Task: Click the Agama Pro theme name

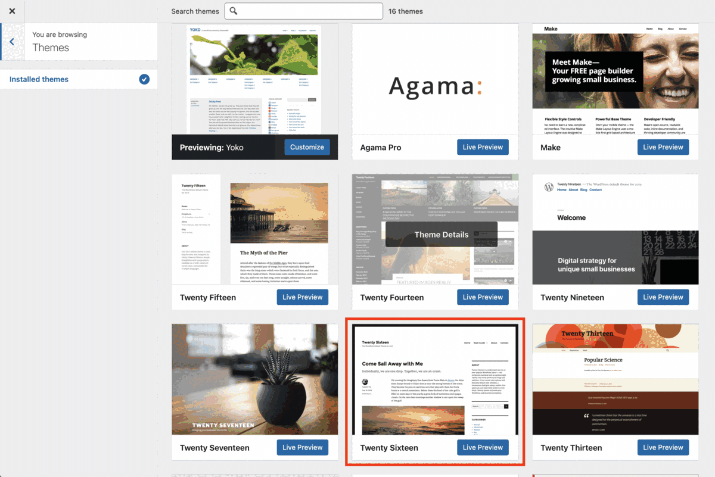Action: pyautogui.click(x=381, y=148)
